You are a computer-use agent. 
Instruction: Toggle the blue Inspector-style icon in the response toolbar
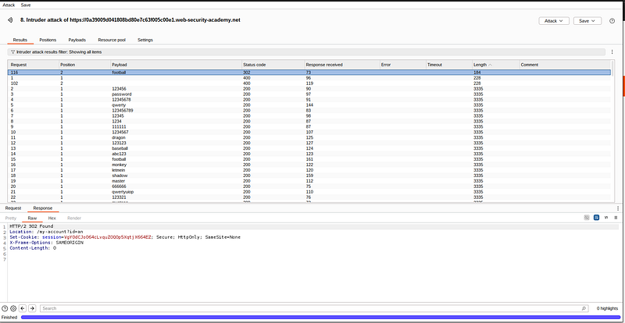click(x=596, y=218)
